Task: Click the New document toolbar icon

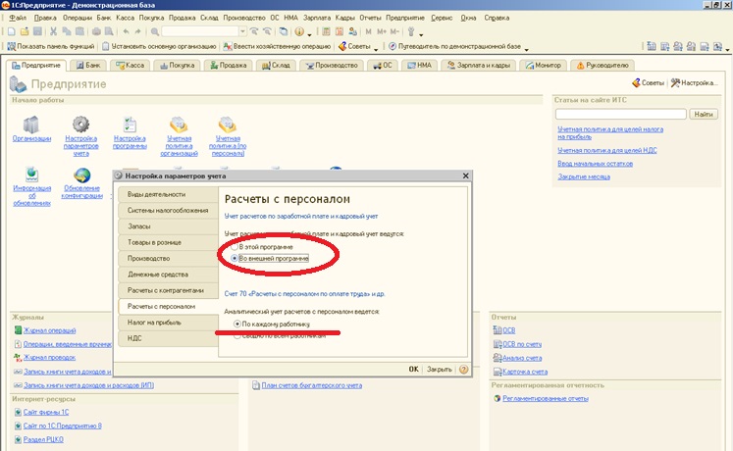Action: 11,31
